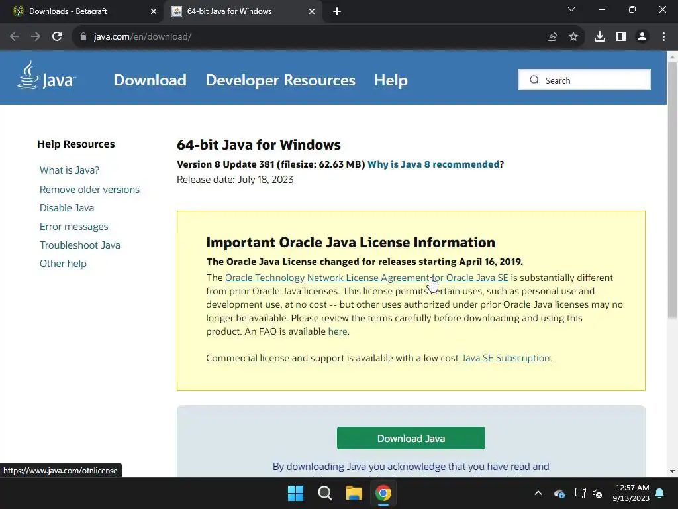Open notifications bell in taskbar
Viewport: 678px width, 509px height.
[659, 493]
